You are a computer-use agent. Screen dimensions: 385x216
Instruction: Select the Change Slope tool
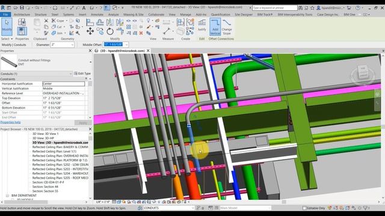[x=227, y=26]
